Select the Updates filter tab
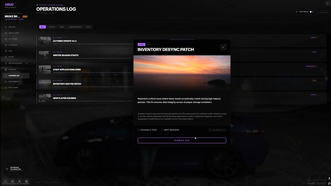The width and height of the screenshot is (331, 186). pos(52,27)
